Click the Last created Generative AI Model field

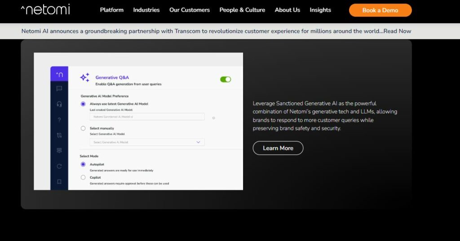(147, 117)
